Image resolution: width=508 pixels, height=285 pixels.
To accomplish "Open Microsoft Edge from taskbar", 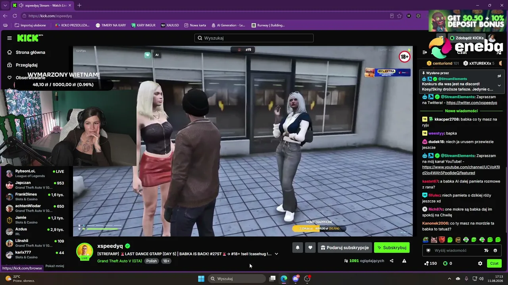I will [x=284, y=279].
